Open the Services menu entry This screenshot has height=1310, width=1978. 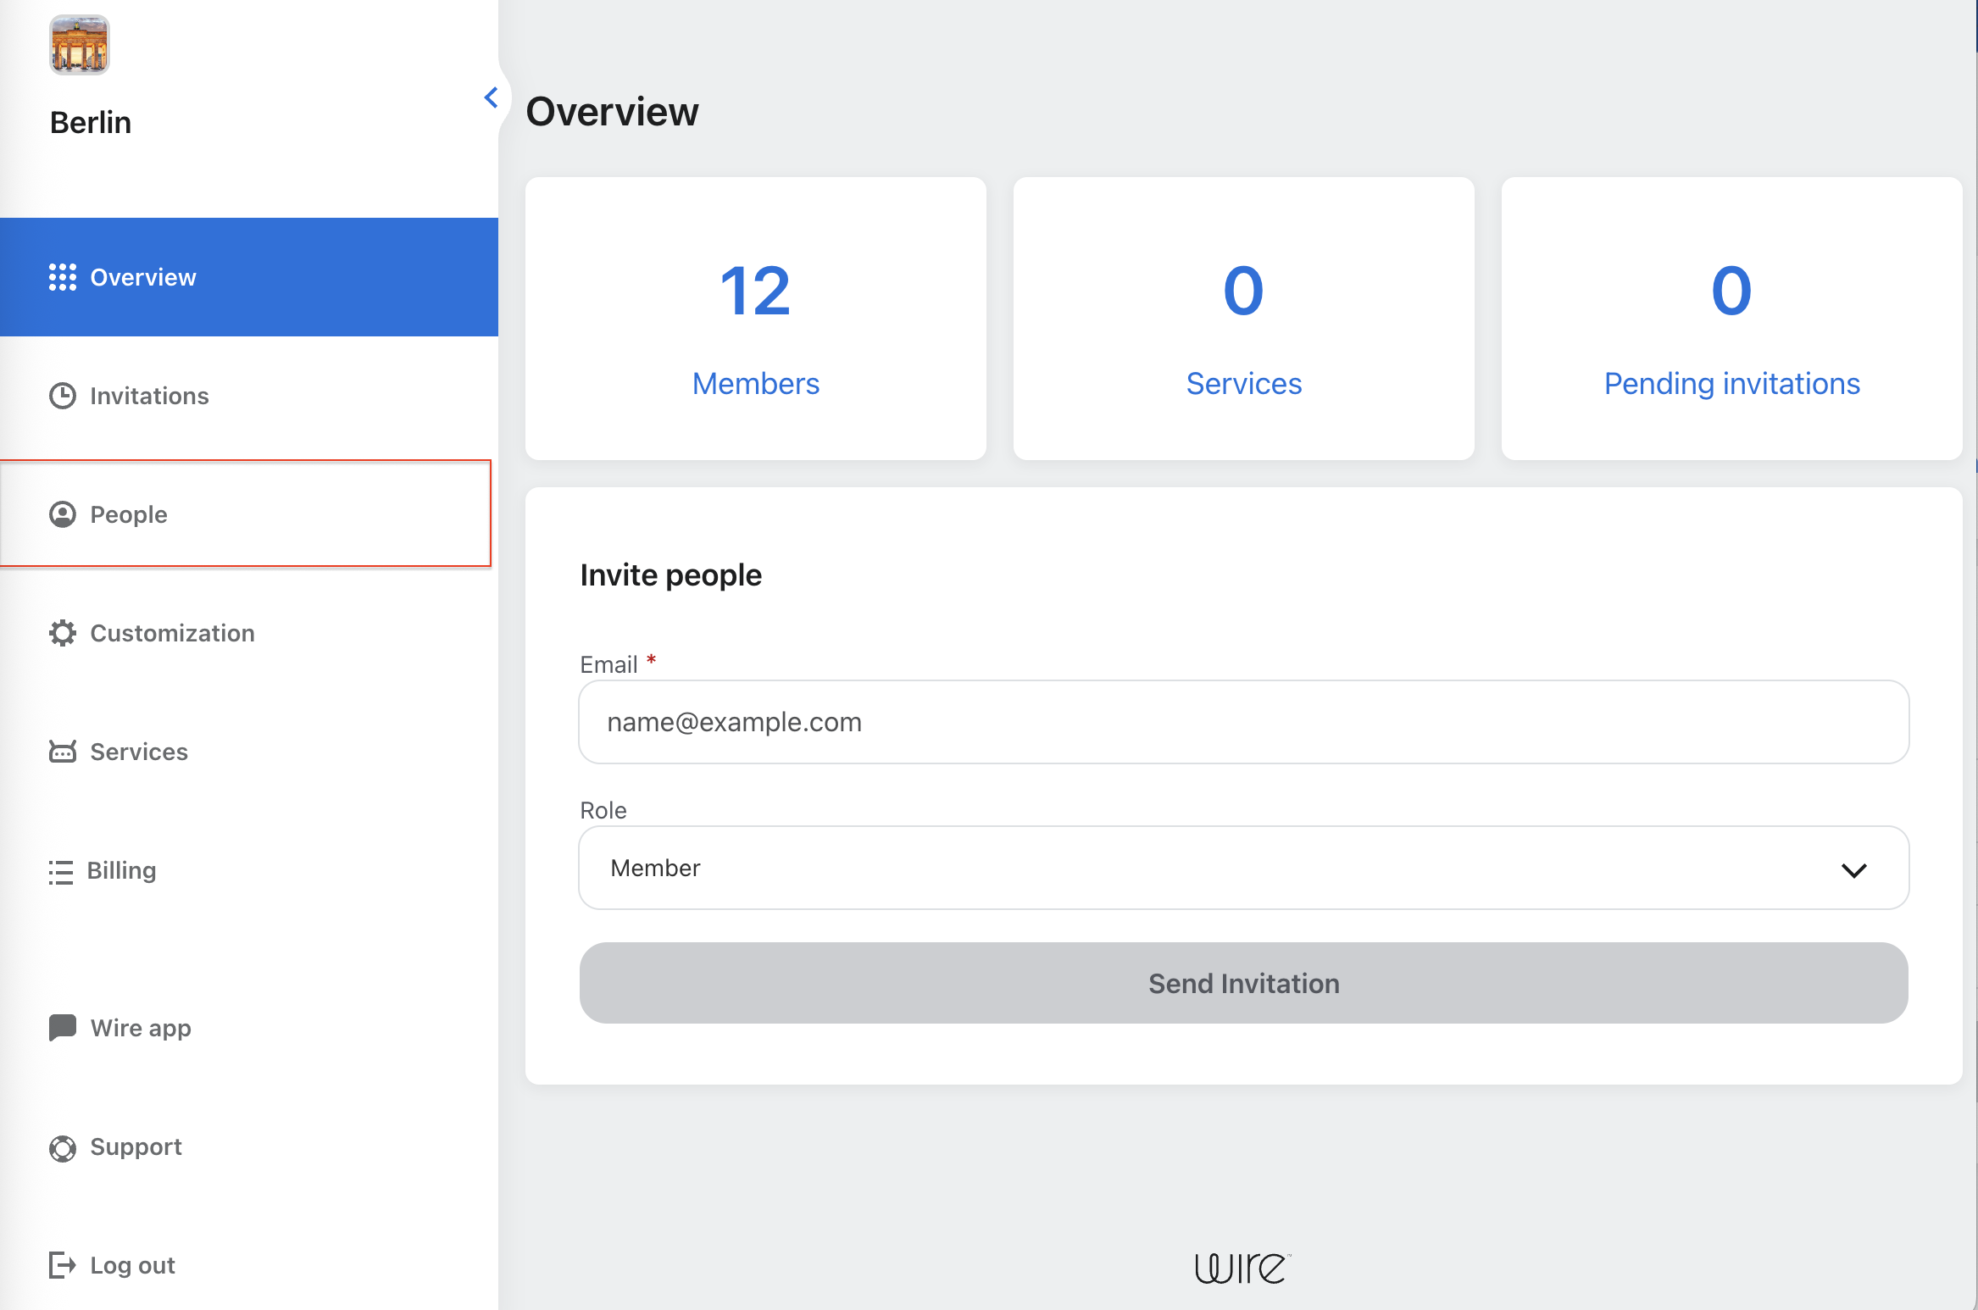tap(249, 752)
